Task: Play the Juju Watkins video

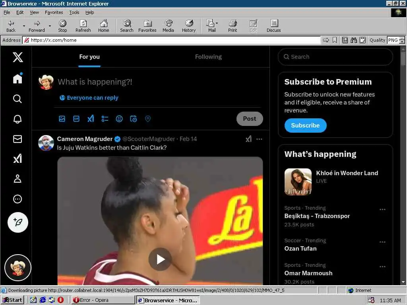Action: 160,259
